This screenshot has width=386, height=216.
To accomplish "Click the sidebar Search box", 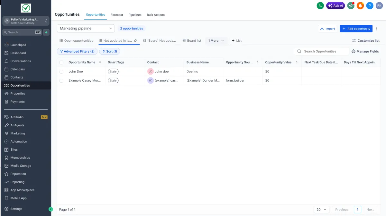I will point(22,32).
